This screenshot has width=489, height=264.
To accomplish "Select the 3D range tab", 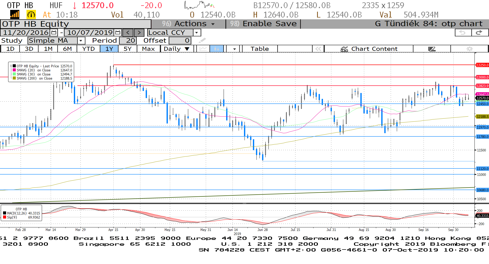I will 29,49.
